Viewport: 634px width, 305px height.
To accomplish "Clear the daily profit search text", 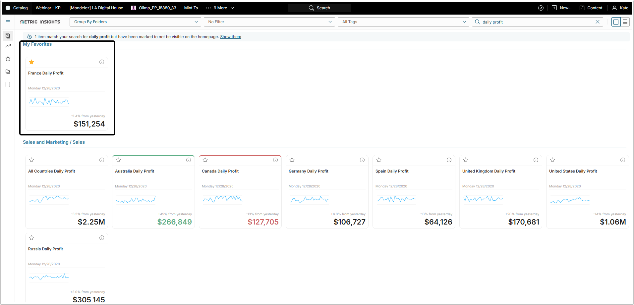I will 597,22.
